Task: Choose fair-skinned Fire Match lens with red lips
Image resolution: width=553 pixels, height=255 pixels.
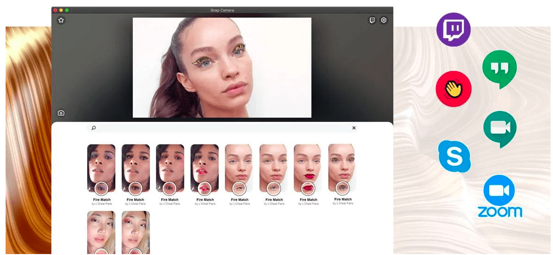Action: tap(308, 168)
